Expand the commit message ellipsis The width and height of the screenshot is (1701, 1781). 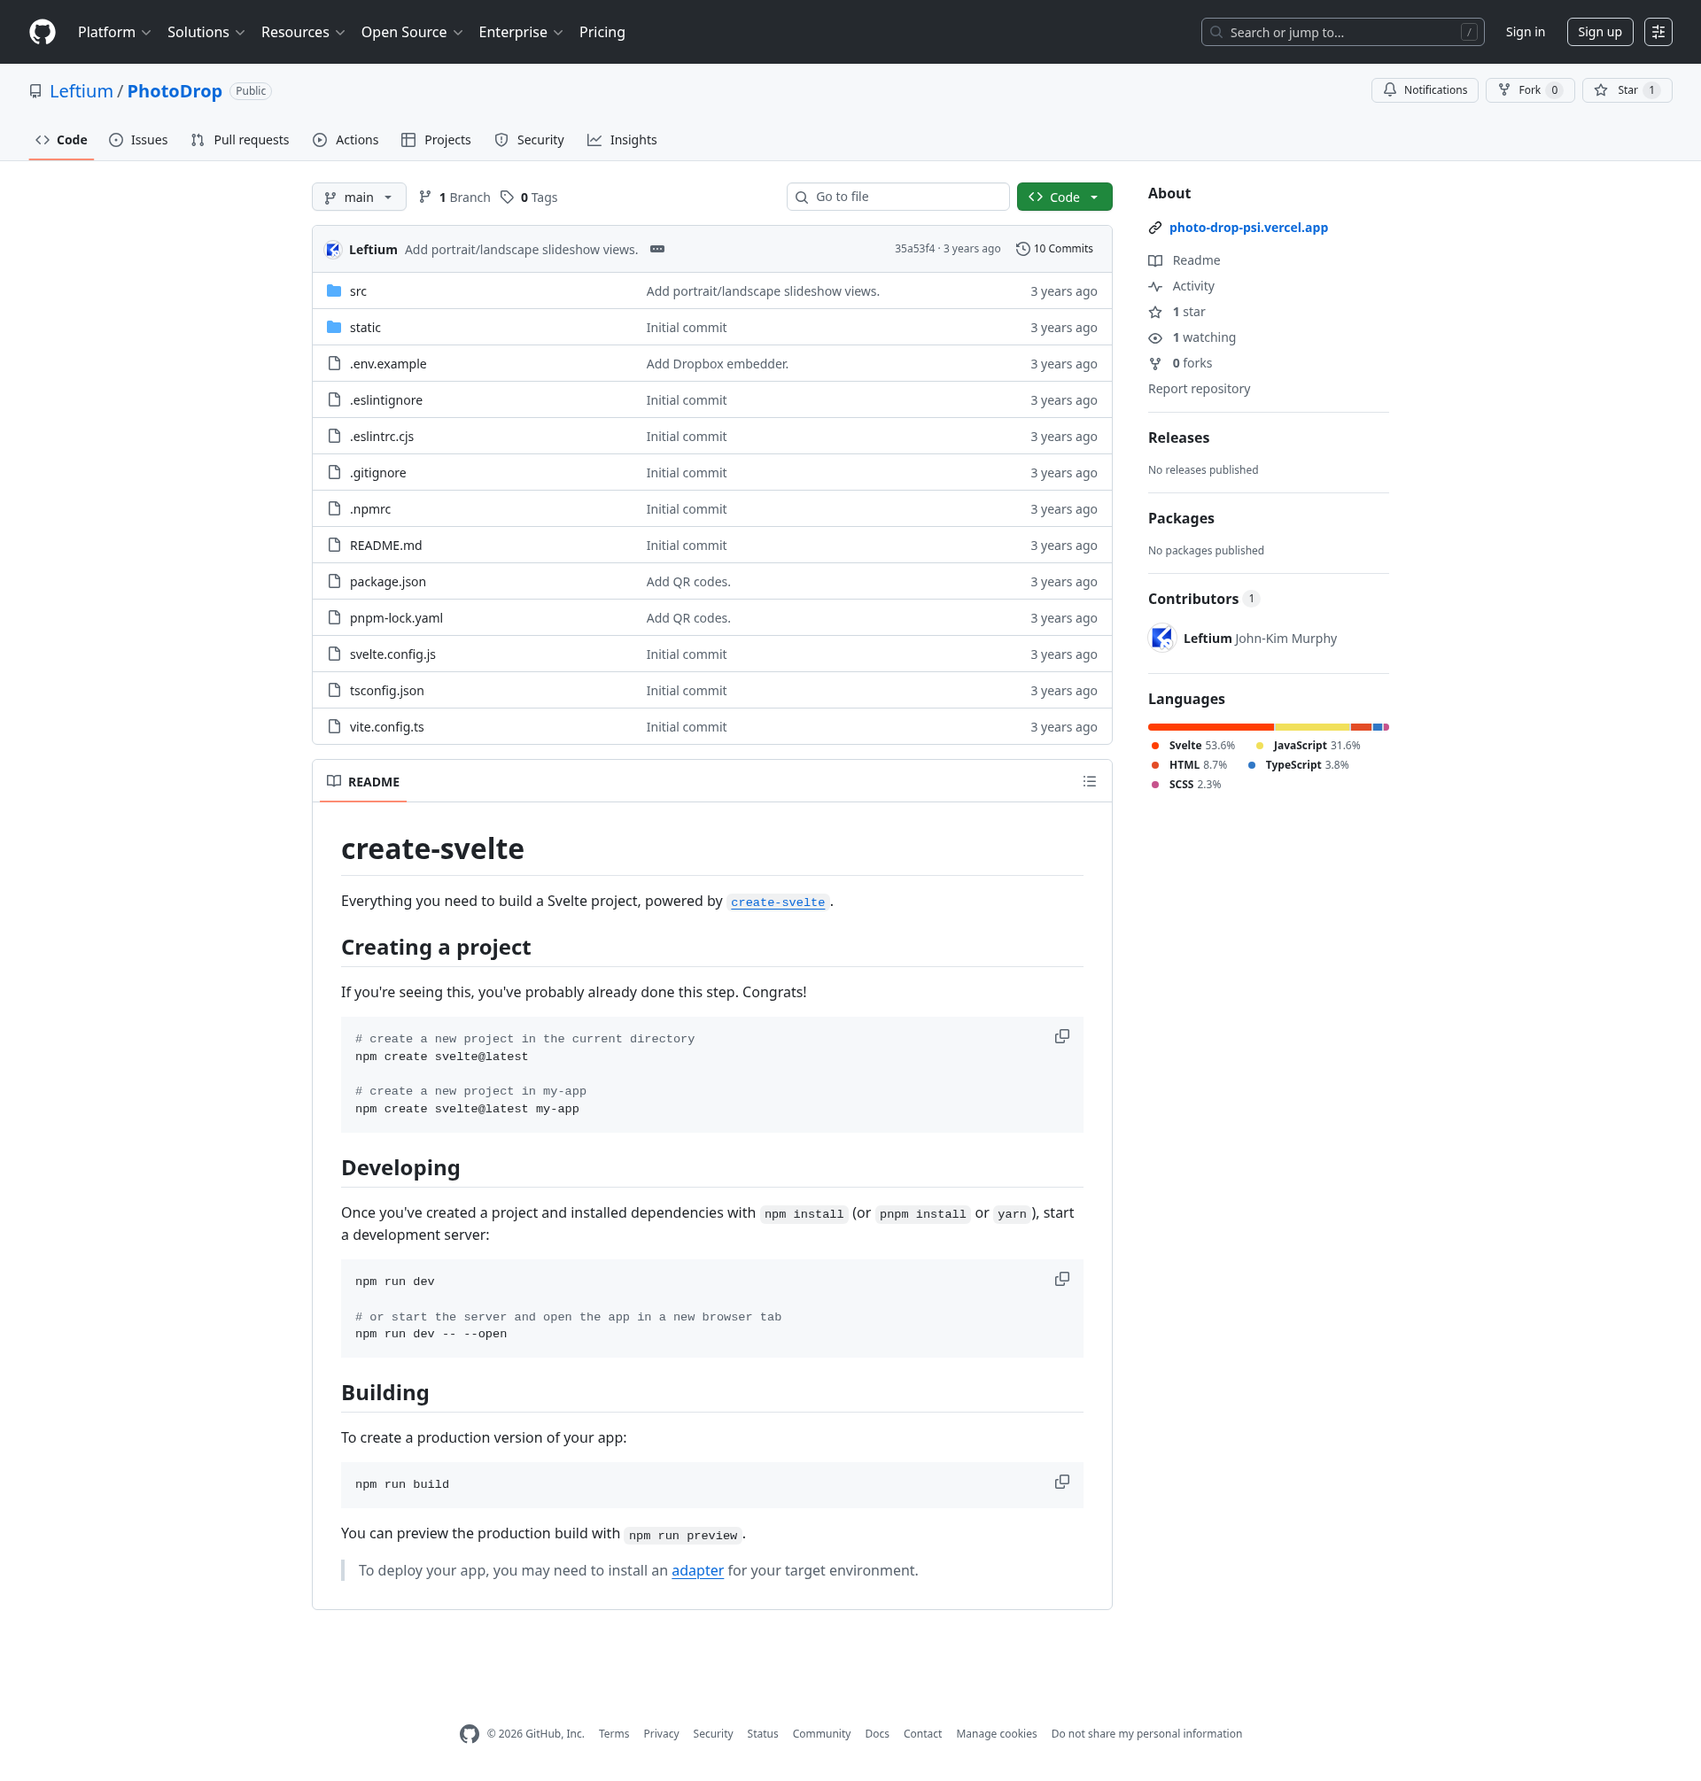[657, 249]
